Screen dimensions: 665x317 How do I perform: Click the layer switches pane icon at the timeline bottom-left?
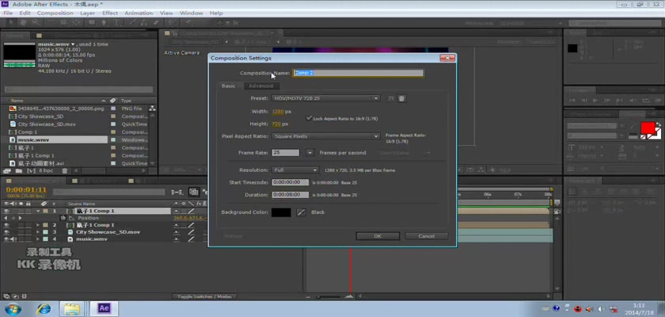pyautogui.click(x=6, y=296)
